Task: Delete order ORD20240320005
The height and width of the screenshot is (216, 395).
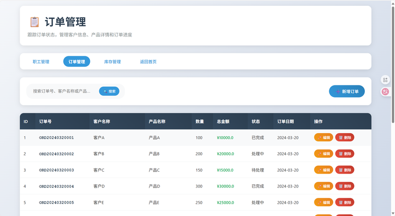Action: click(345, 202)
